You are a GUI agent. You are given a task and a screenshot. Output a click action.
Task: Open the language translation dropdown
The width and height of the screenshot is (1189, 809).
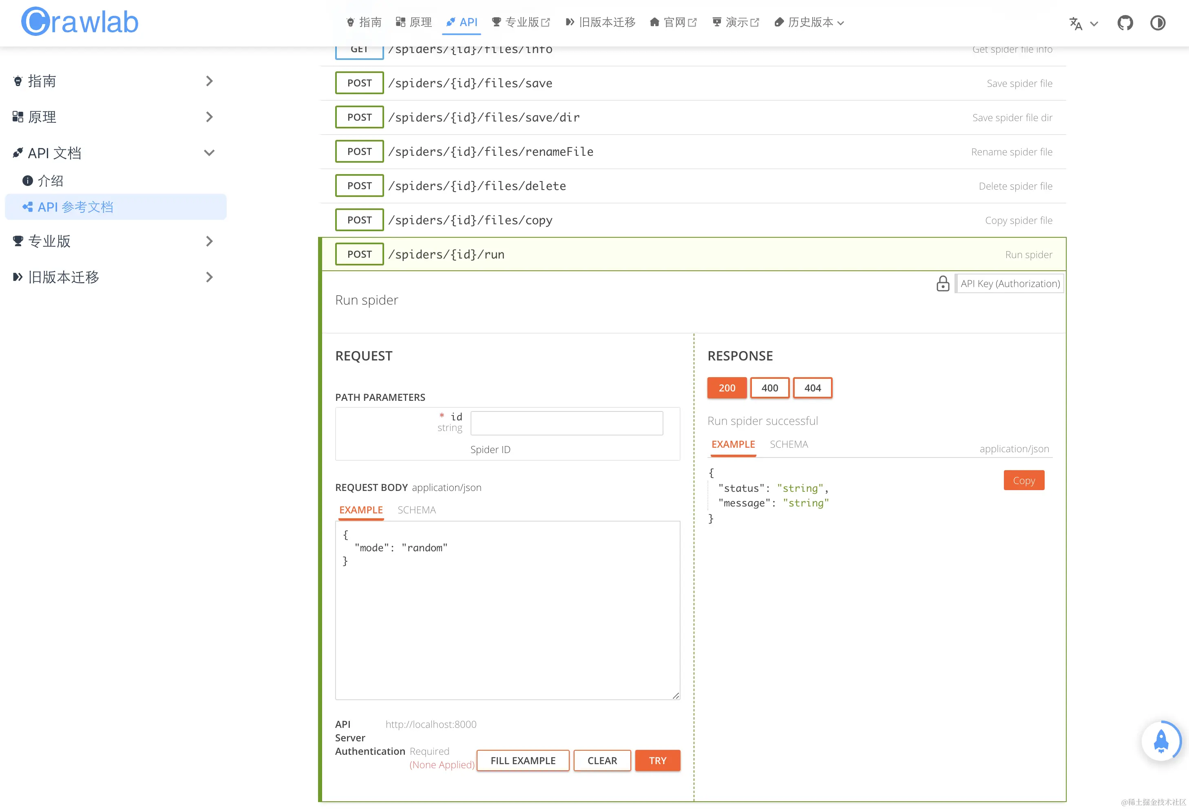tap(1083, 24)
